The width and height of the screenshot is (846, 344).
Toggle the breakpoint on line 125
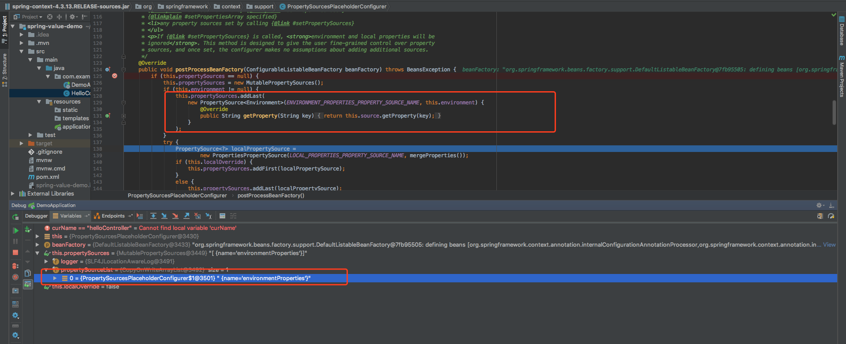coord(115,76)
